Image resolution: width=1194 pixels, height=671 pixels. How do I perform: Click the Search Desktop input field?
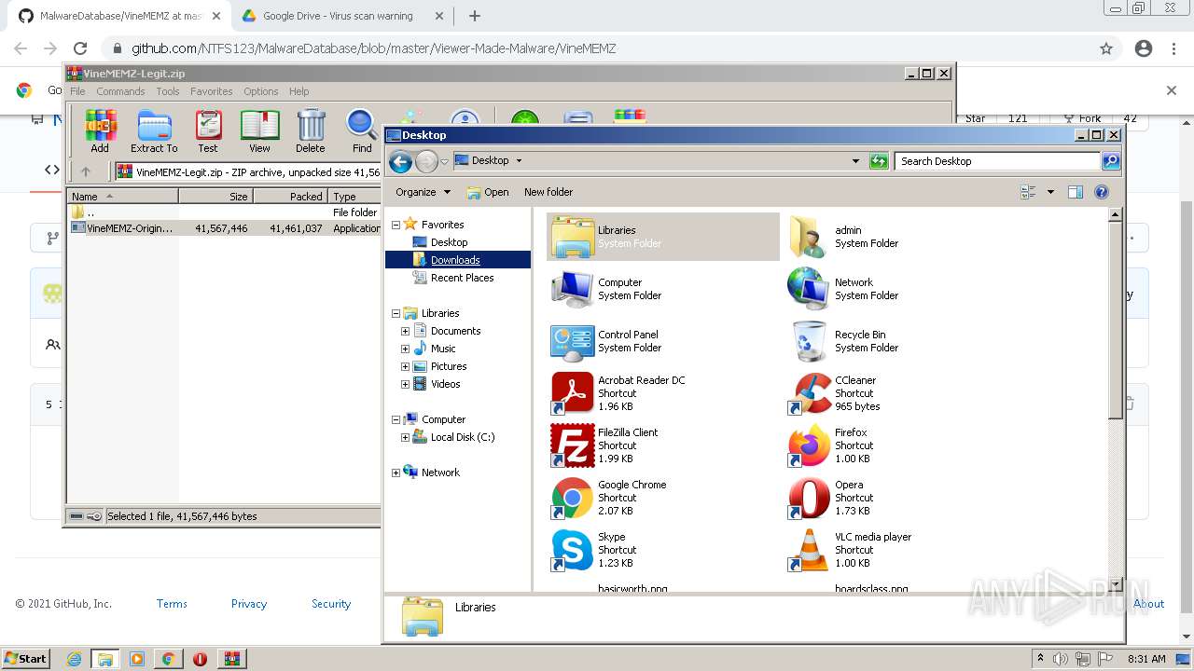pos(997,161)
